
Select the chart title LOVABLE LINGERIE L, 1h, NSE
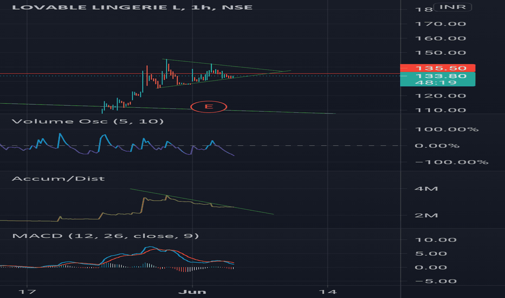[132, 8]
